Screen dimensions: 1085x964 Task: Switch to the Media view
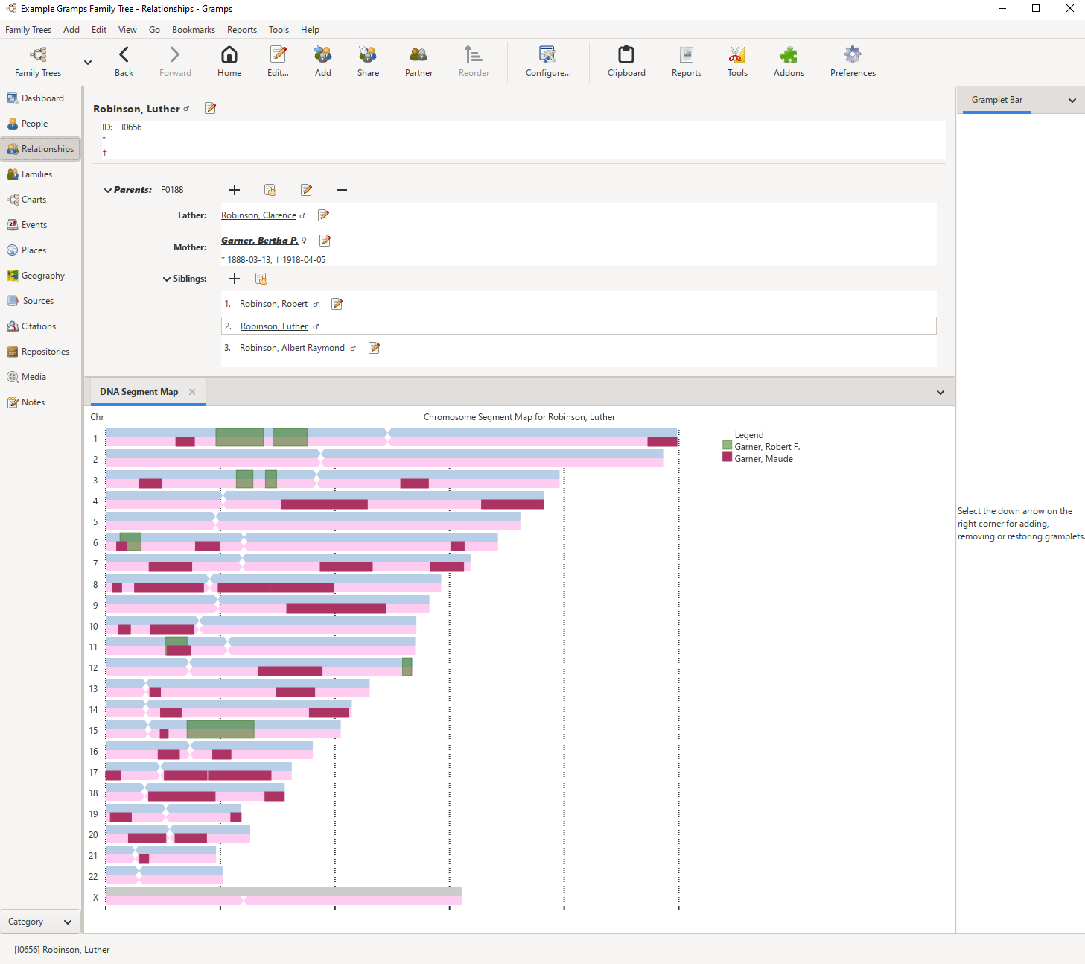41,377
